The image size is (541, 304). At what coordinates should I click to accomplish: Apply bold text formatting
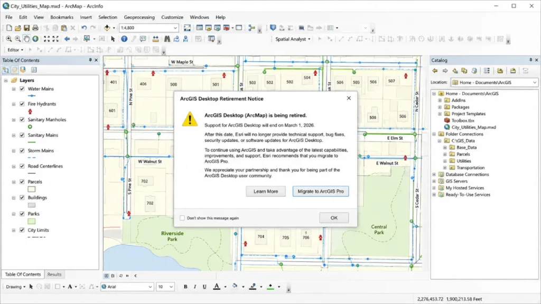185,287
